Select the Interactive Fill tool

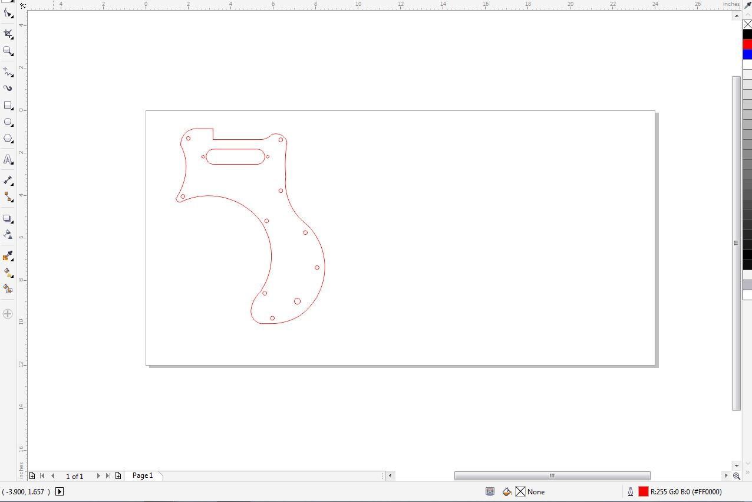(x=8, y=273)
